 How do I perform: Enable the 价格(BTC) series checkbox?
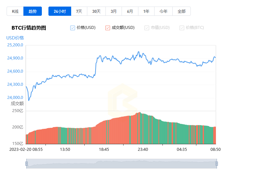click(x=182, y=28)
